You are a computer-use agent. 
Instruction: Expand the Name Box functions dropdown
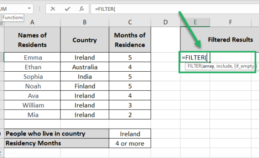pos(29,9)
